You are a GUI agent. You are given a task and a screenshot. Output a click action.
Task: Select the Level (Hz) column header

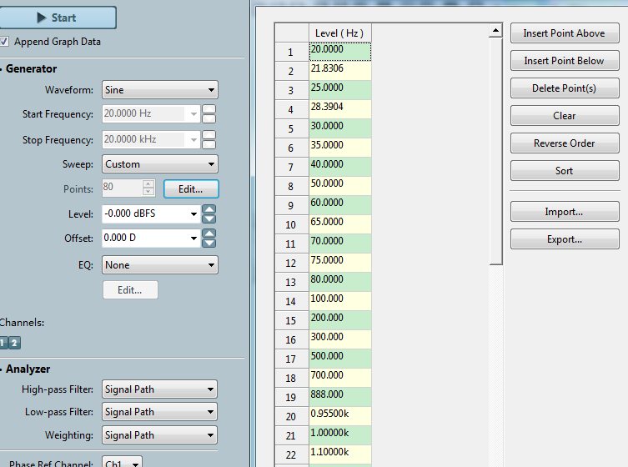click(340, 33)
